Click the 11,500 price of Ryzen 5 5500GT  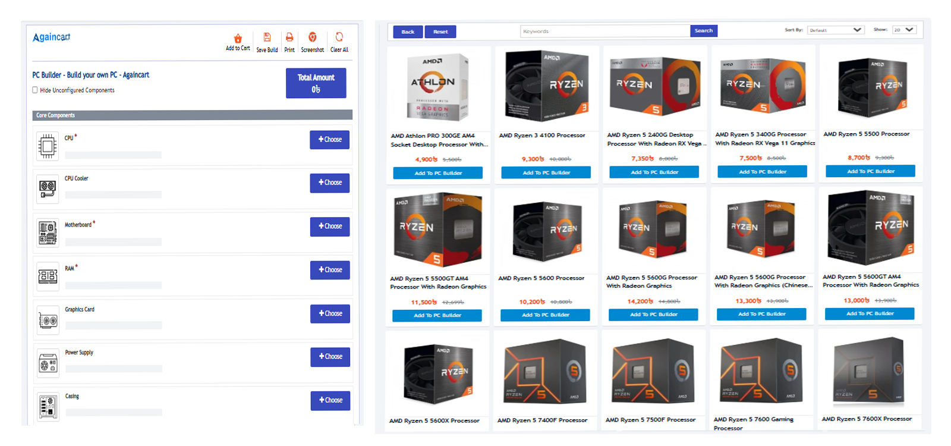[x=424, y=303]
